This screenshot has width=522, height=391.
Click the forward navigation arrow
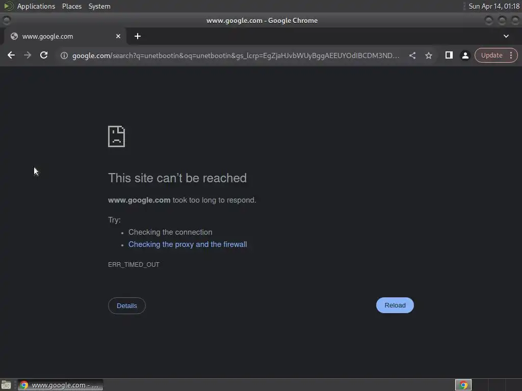pyautogui.click(x=28, y=55)
